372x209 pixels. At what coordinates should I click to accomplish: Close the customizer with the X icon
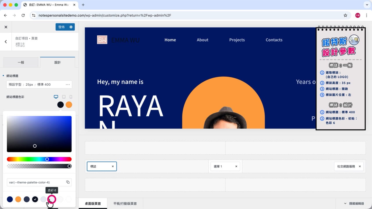coord(6,27)
